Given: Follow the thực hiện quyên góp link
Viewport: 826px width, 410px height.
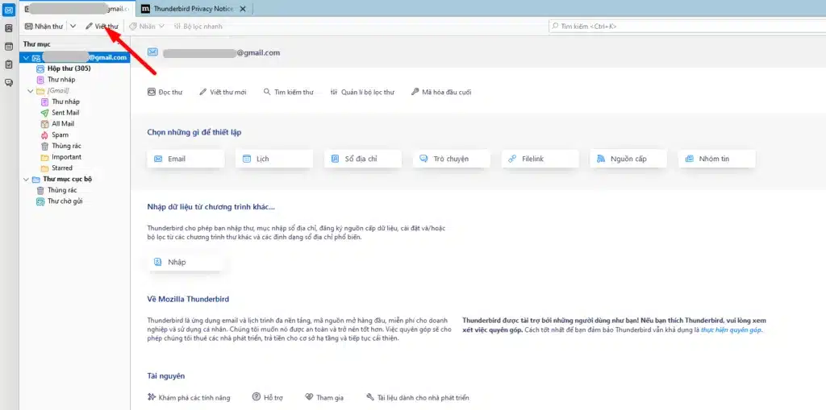Looking at the screenshot, I should 731,330.
